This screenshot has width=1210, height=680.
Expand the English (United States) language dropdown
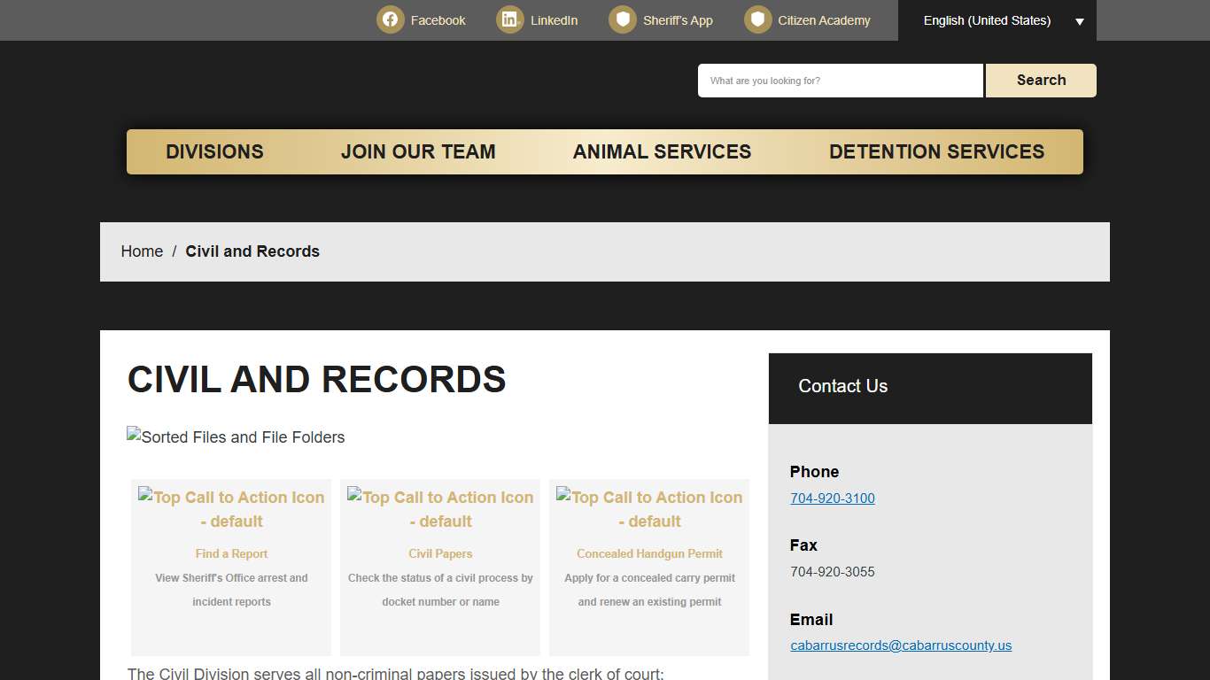(997, 19)
